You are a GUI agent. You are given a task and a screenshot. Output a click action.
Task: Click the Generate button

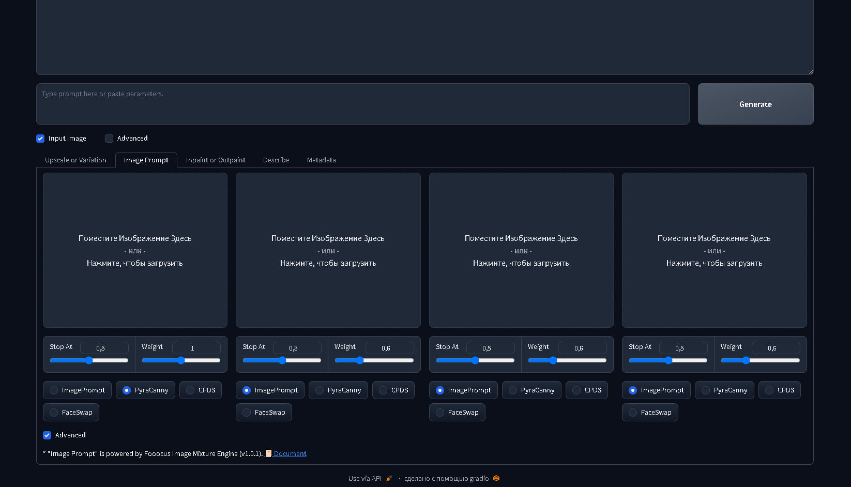coord(755,104)
